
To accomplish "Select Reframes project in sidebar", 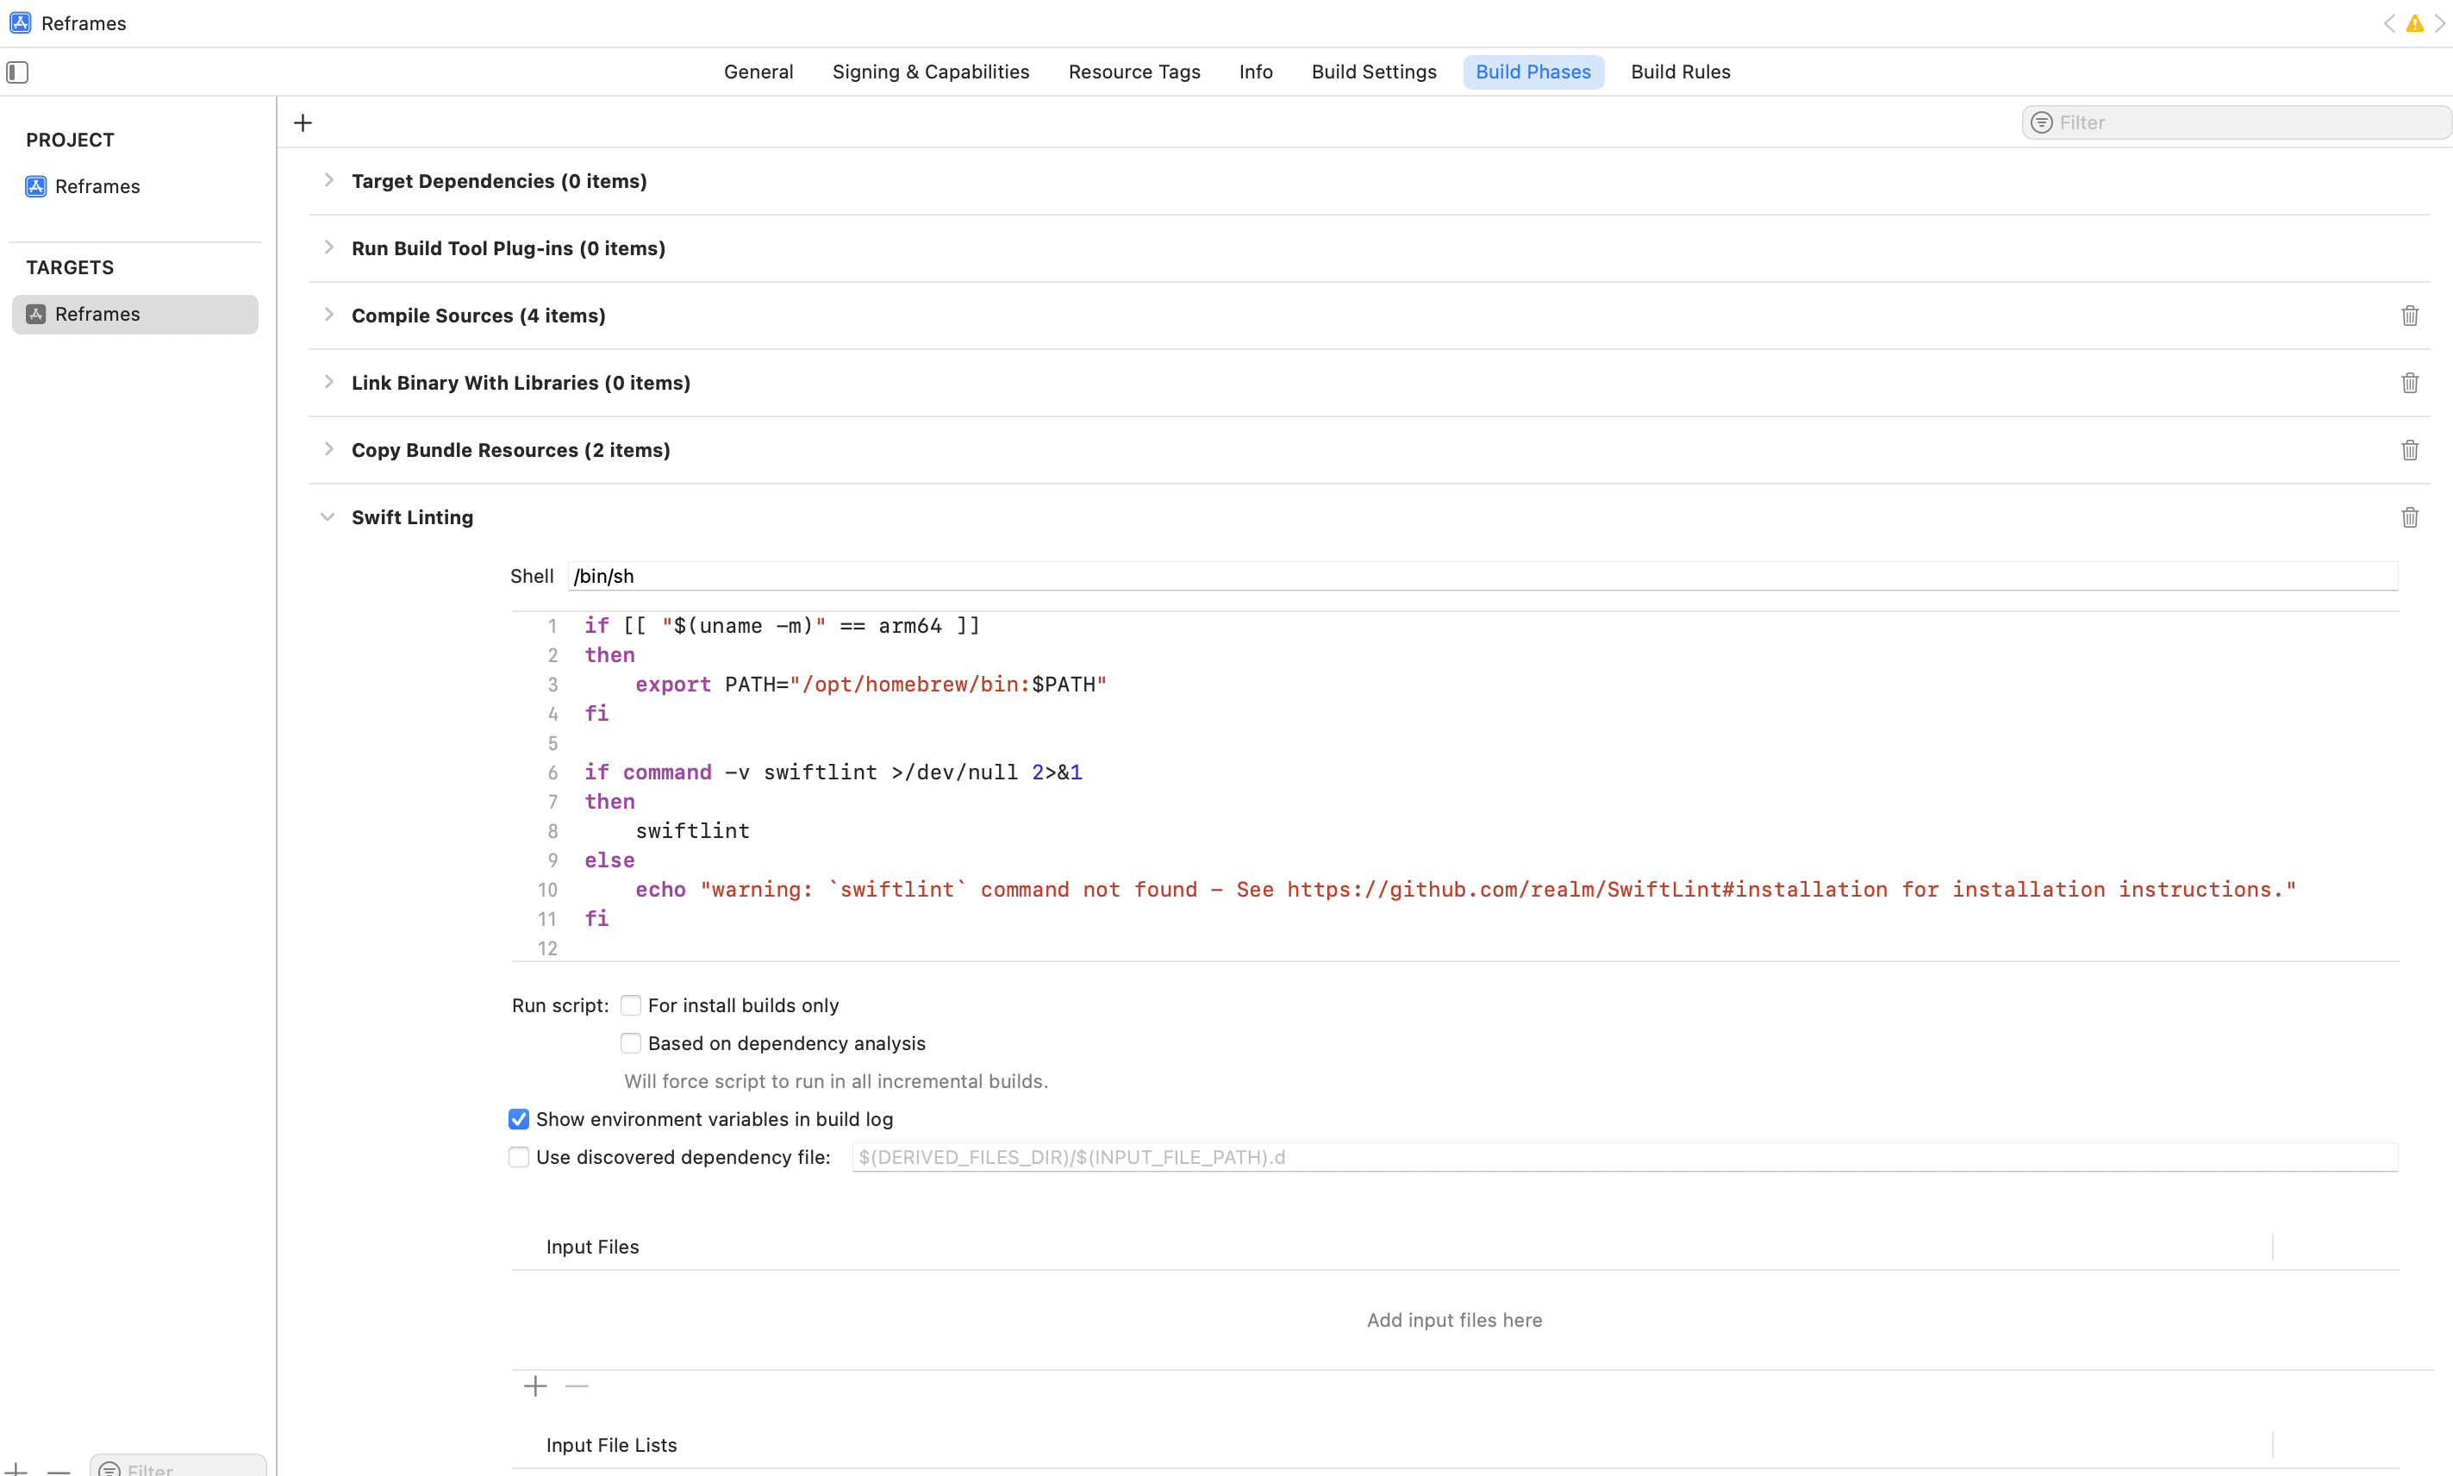I will tap(97, 186).
